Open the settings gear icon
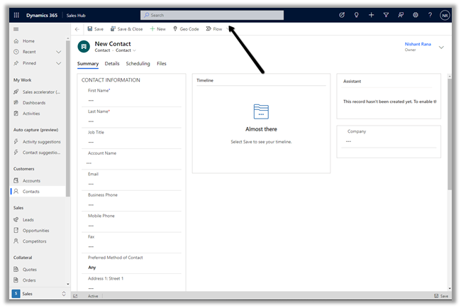This screenshot has height=308, width=461. point(416,15)
